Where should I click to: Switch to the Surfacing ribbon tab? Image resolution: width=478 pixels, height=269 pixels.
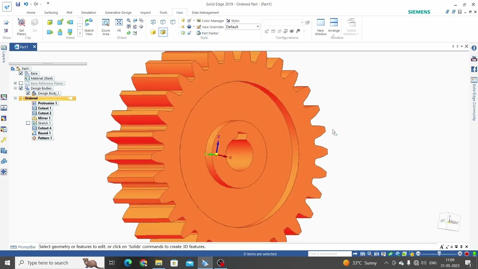click(51, 12)
